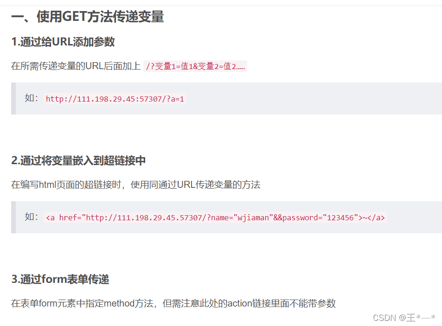442x326 pixels.
Task: Click paragraph 在所需传递变量的URL后面加上
Action: tap(76, 66)
